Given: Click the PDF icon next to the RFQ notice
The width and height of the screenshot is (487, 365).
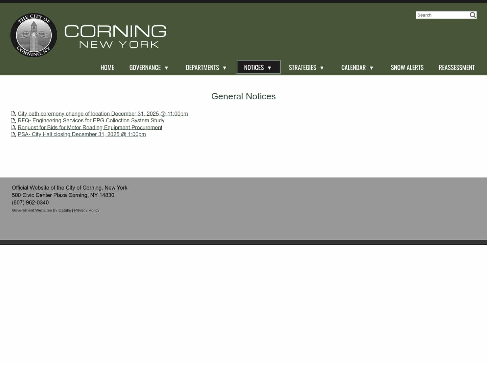Looking at the screenshot, I should [14, 121].
